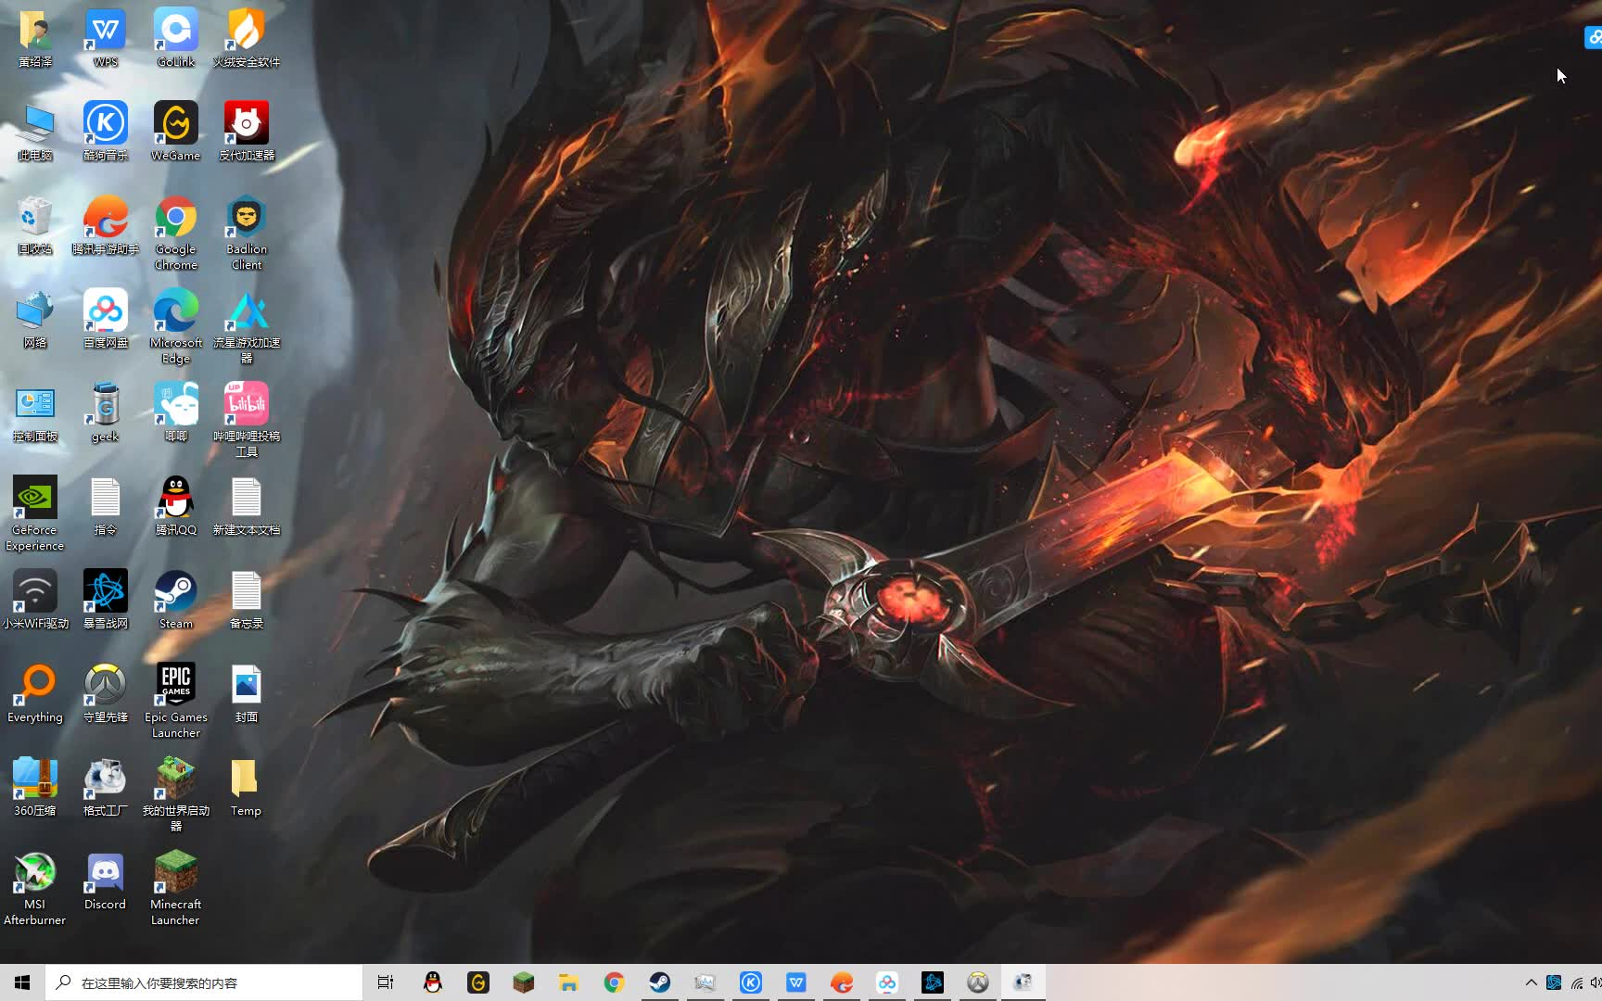The image size is (1602, 1001).
Task: Open File Explorer on taskbar
Action: point(568,982)
